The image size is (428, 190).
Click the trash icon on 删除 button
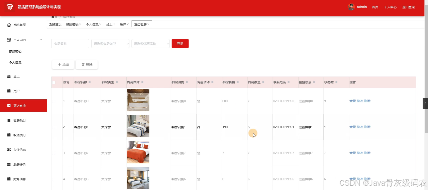pos(83,65)
